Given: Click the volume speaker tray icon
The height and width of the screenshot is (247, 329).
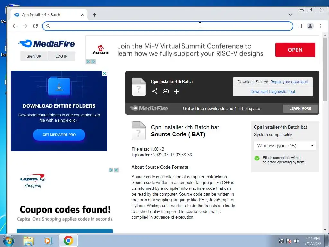Looking at the screenshot, I should pos(297,241).
